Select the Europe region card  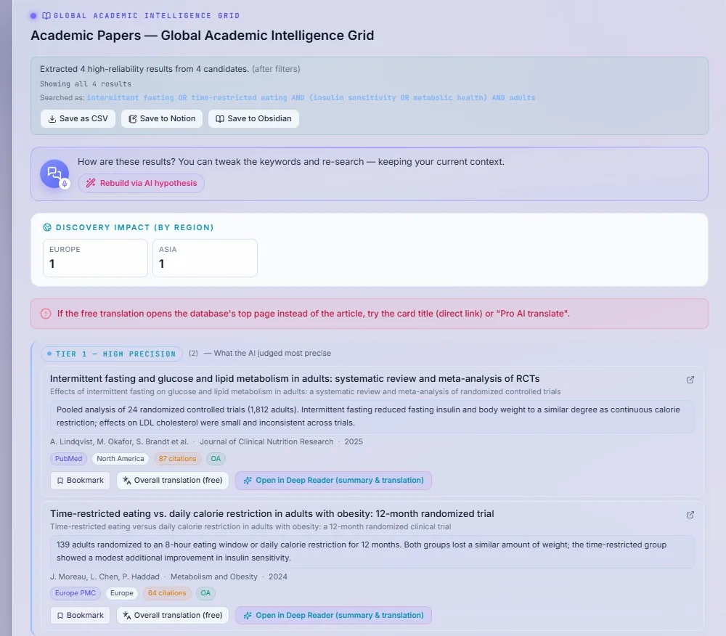[x=95, y=258]
